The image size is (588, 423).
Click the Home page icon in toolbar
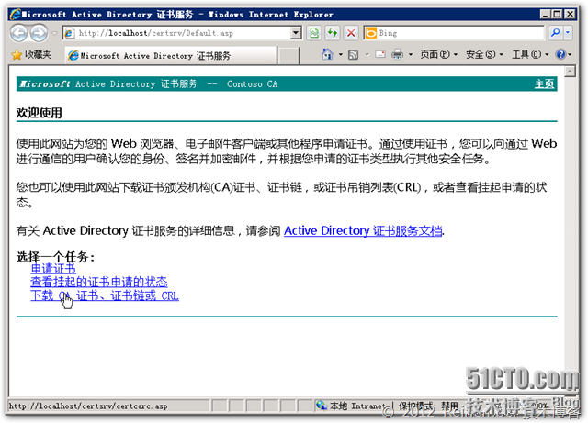[x=327, y=55]
